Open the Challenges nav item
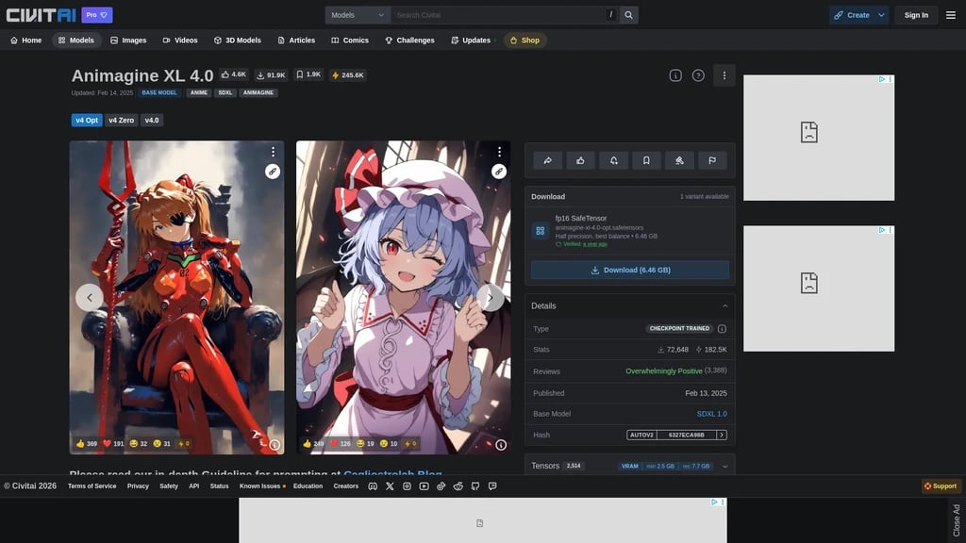This screenshot has width=966, height=543. pos(409,40)
